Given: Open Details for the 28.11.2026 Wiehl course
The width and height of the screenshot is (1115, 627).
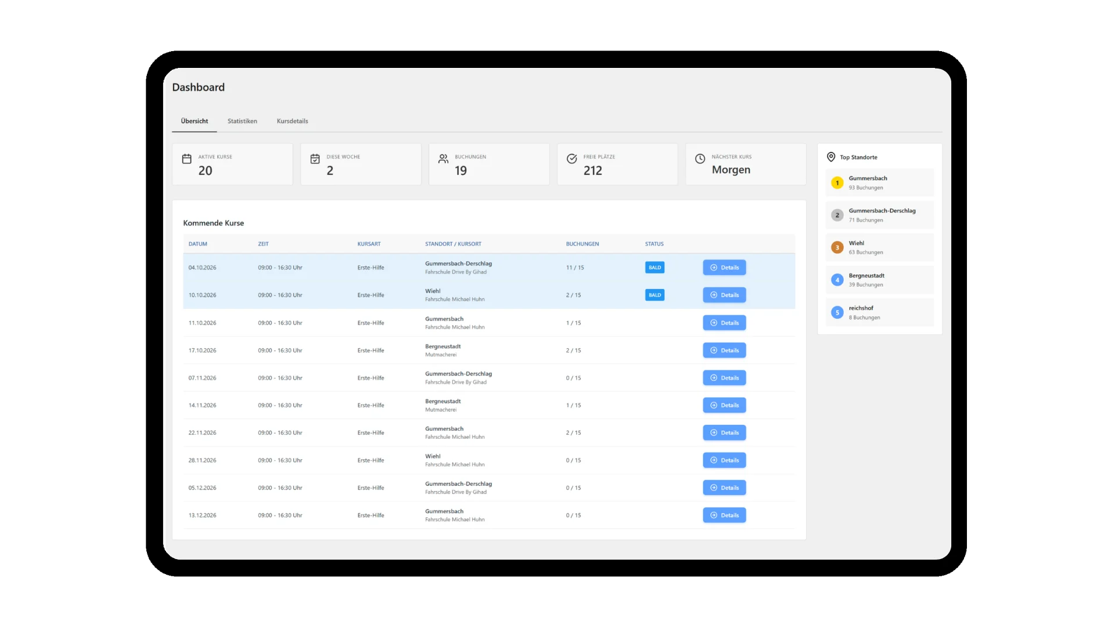Looking at the screenshot, I should coord(724,460).
